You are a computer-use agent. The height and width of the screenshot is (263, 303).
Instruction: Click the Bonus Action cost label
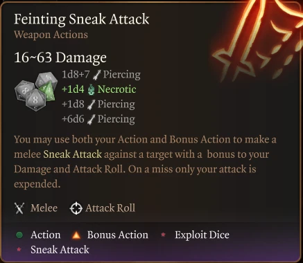118,235
